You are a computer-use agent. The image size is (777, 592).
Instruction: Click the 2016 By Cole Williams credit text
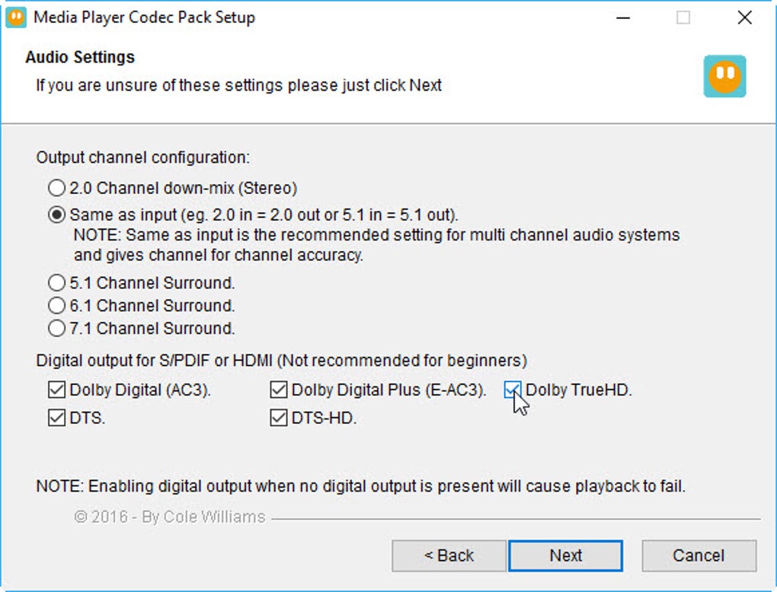pyautogui.click(x=170, y=517)
